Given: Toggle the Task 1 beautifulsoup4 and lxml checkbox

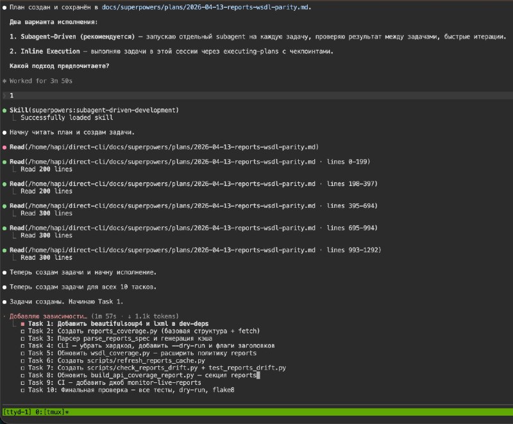Looking at the screenshot, I should click(23, 324).
